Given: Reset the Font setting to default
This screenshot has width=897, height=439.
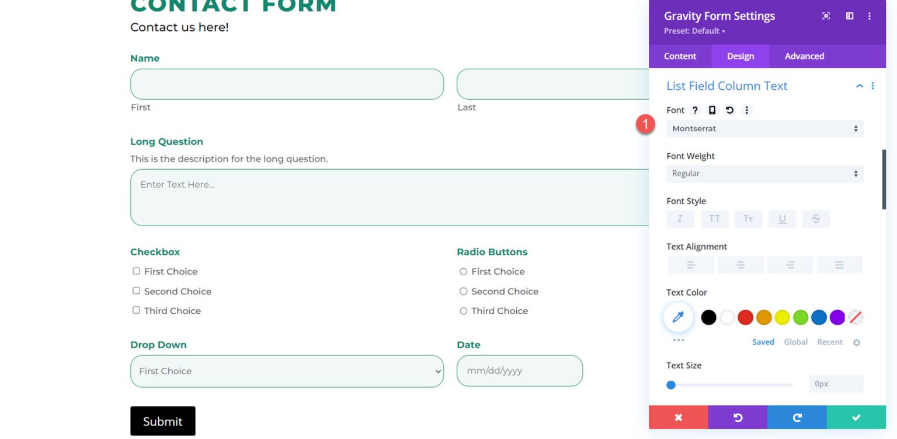Looking at the screenshot, I should coord(729,110).
